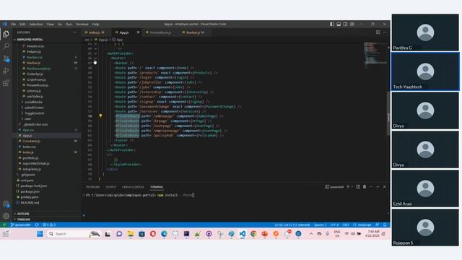Image resolution: width=462 pixels, height=260 pixels.
Task: Open the Manage gear icon
Action: point(6,216)
